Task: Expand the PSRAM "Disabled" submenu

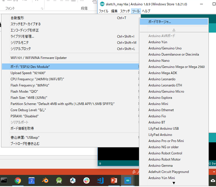Action: (71, 116)
